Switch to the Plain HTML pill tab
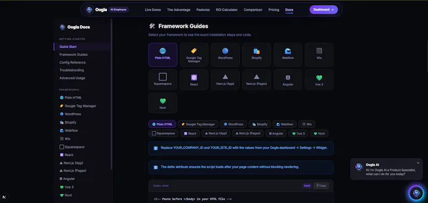The width and height of the screenshot is (428, 203). point(162,124)
